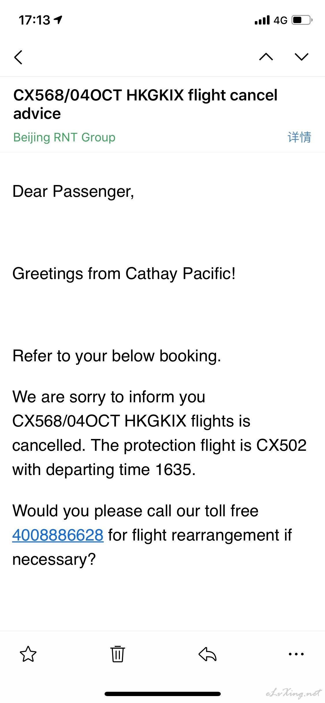This screenshot has height=703, width=325.
Task: Tap the CX502 protection flight paragraph
Action: pos(159,433)
